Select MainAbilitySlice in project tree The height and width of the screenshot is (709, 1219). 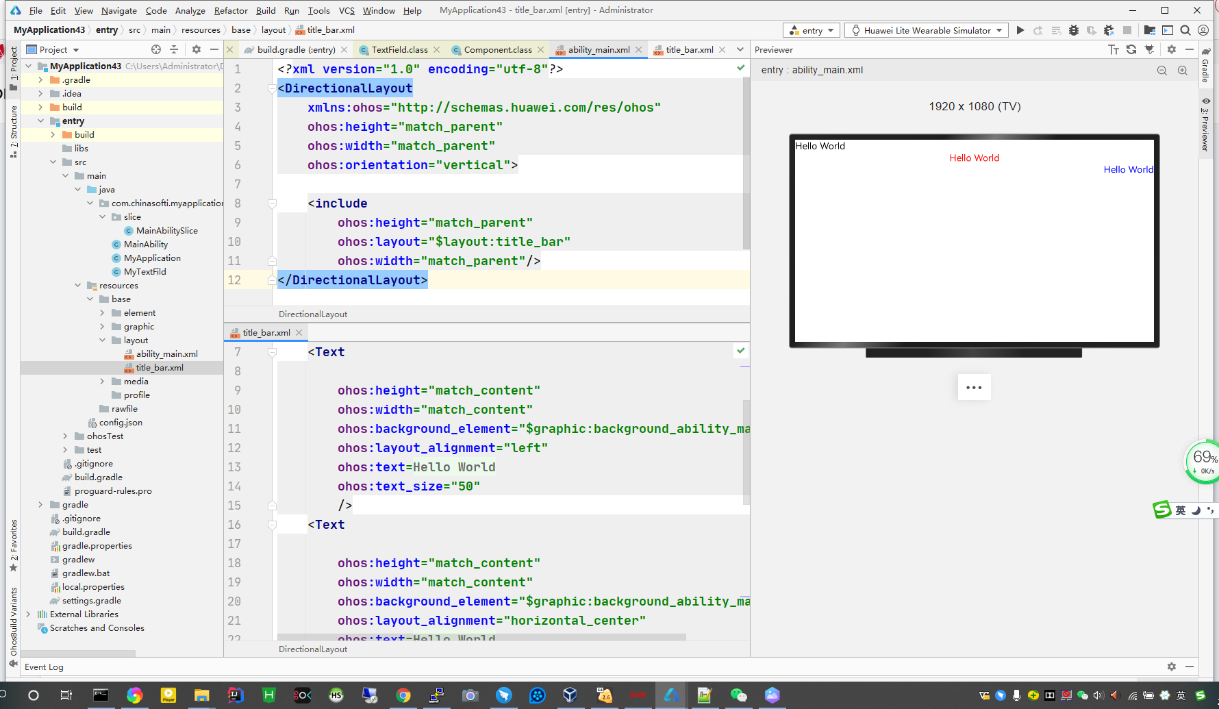166,230
